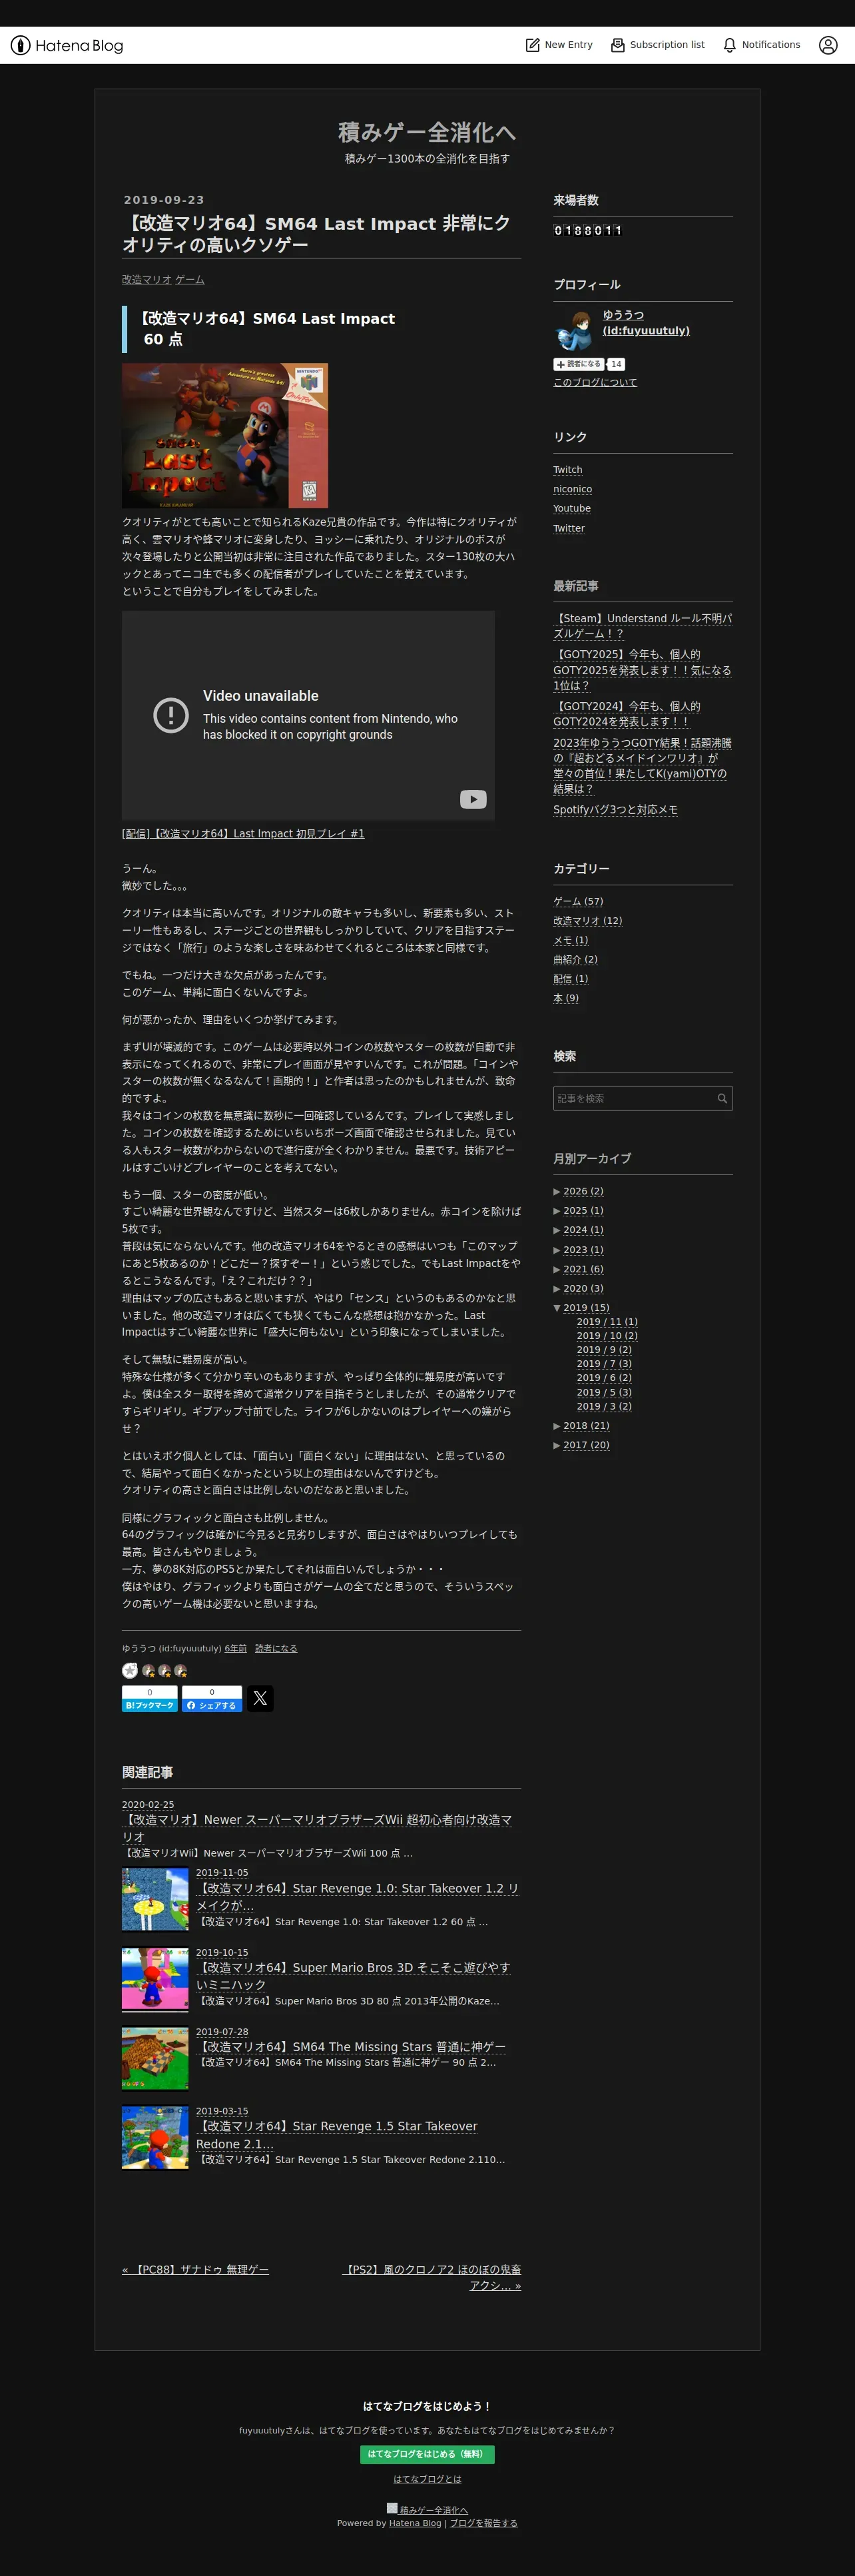Open the Twitter sidebar link
Viewport: 855px width, 2576px height.
(569, 528)
